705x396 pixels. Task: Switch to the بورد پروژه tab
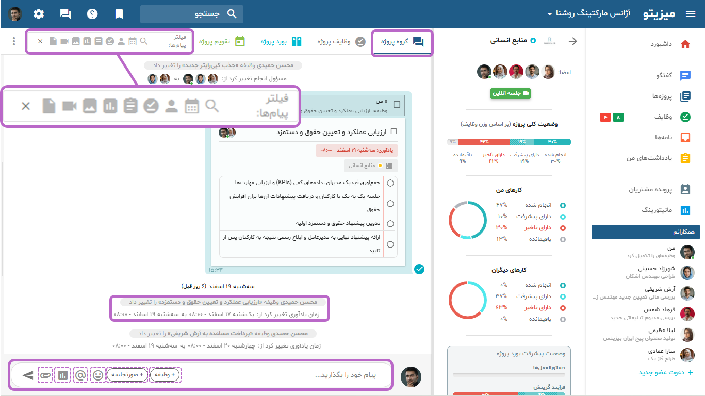click(281, 42)
